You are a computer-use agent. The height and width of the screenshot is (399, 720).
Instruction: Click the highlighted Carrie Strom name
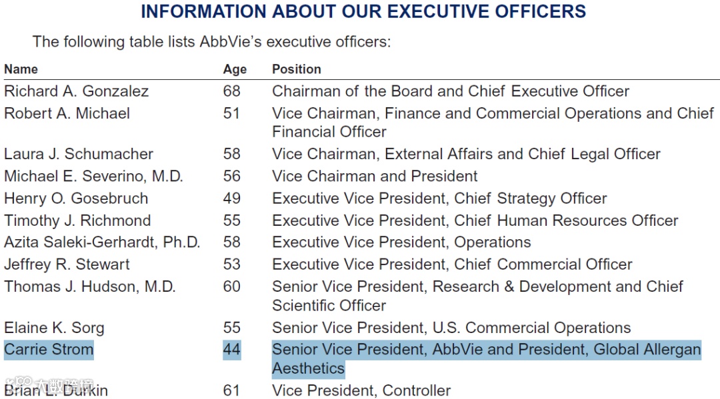(49, 350)
